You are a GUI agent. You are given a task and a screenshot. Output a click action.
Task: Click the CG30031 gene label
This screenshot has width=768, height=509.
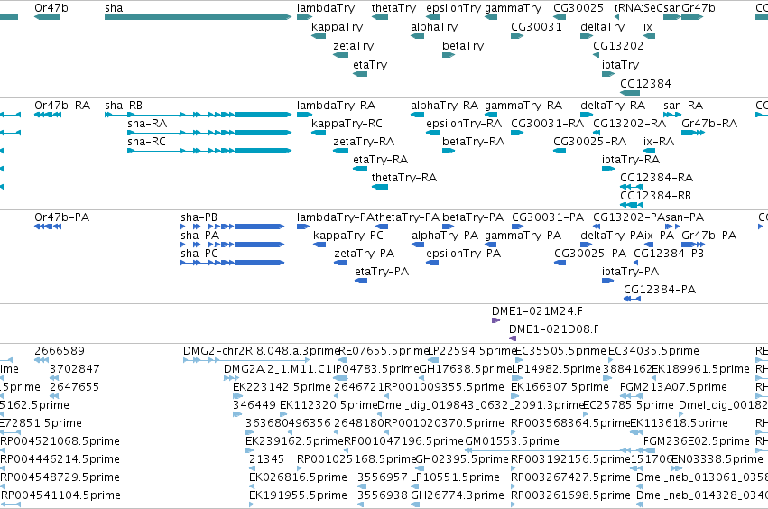(536, 27)
